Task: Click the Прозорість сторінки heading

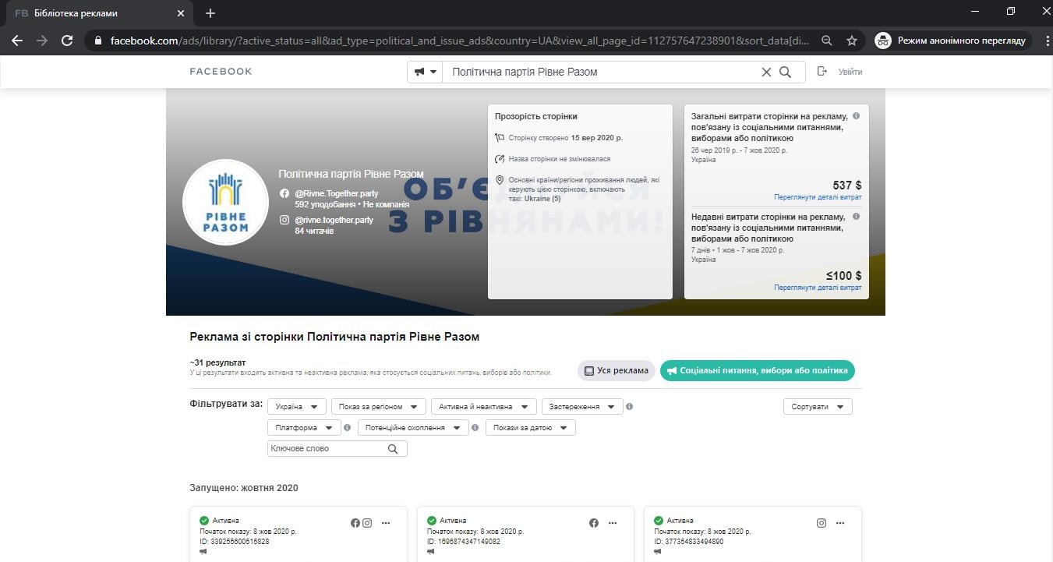Action: [536, 116]
